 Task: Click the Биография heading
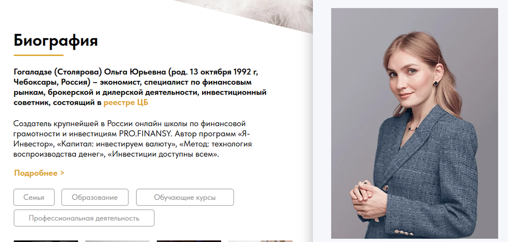click(56, 40)
